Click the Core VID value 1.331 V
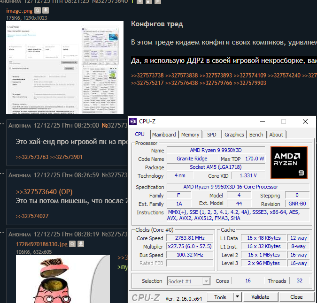This screenshot has width=317, height=303. (248, 175)
